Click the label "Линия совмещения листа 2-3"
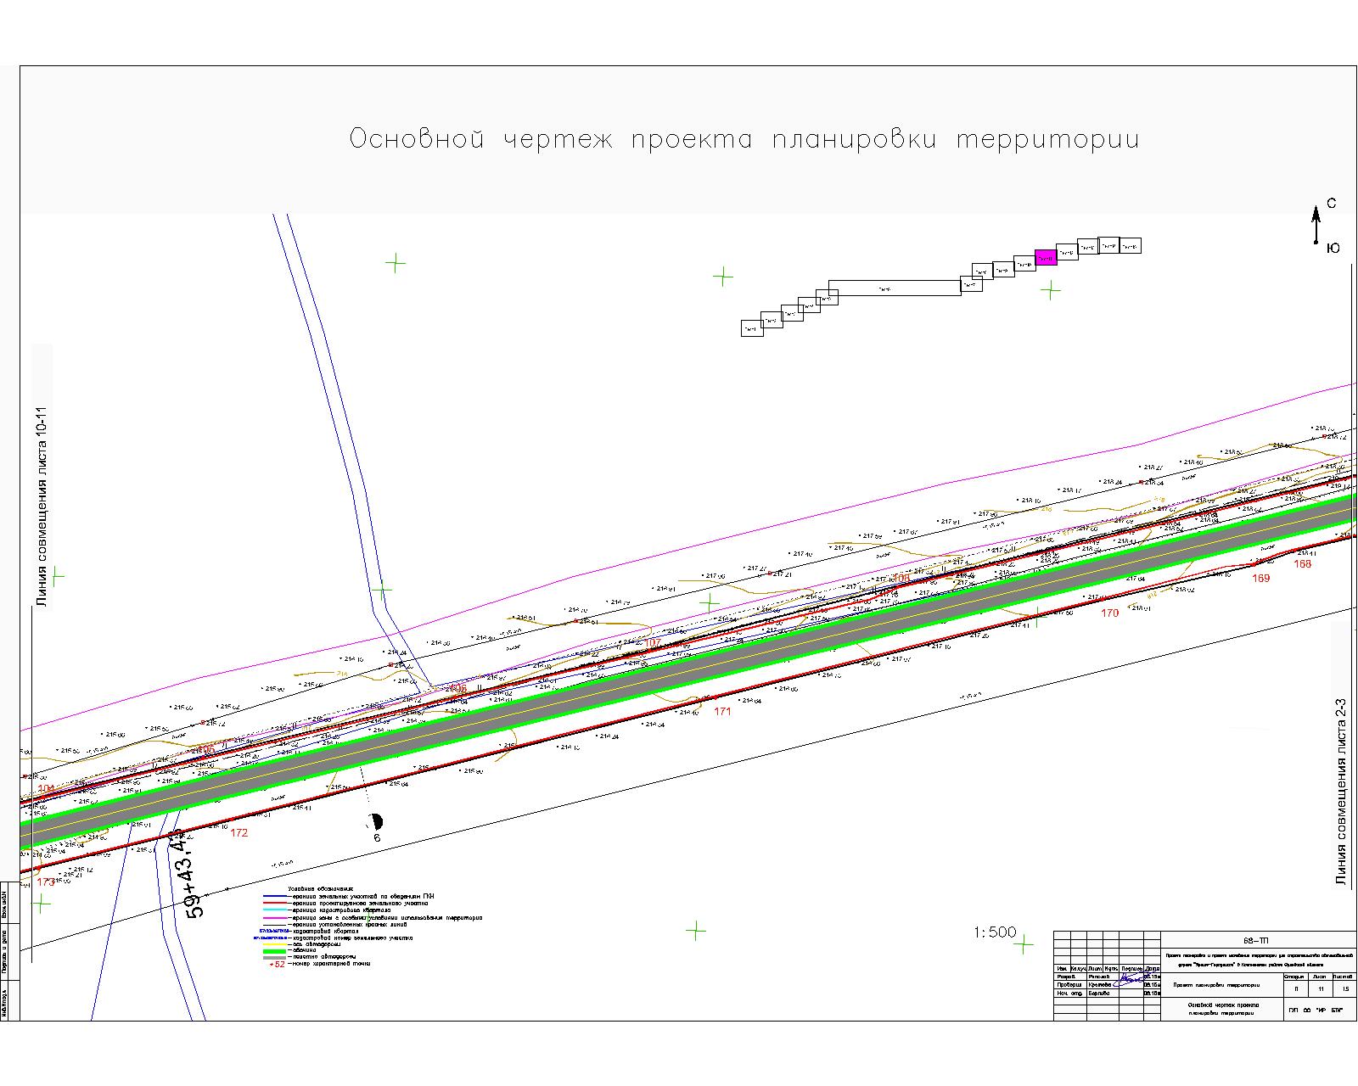The image size is (1358, 1086). pos(1341,793)
